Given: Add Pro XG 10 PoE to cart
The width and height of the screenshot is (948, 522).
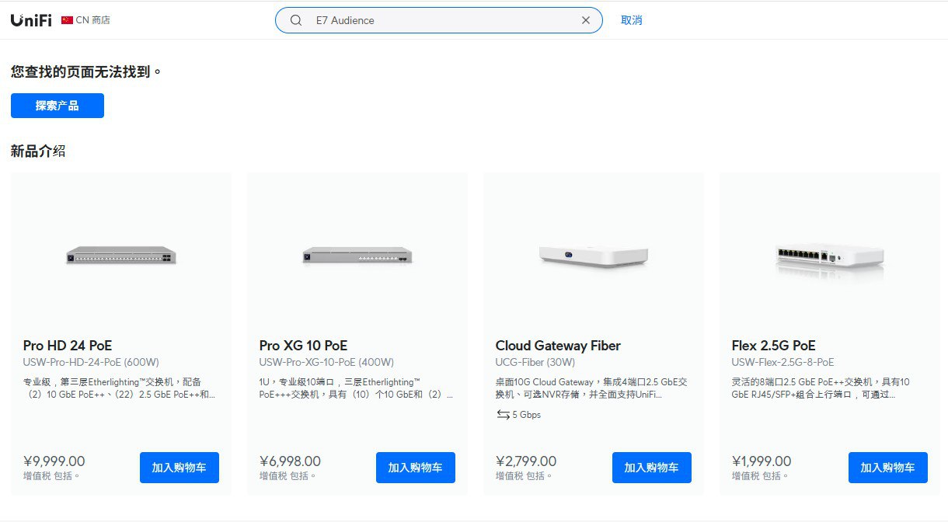Looking at the screenshot, I should 416,468.
